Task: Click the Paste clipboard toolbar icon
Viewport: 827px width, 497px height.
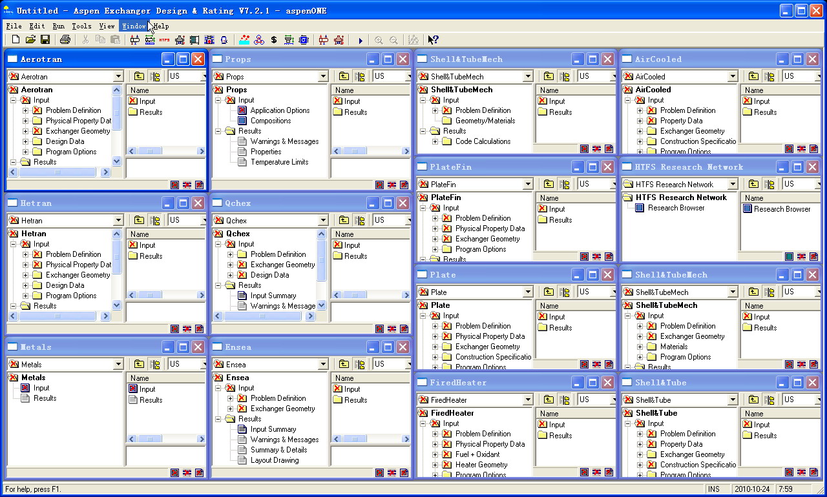Action: tap(115, 40)
